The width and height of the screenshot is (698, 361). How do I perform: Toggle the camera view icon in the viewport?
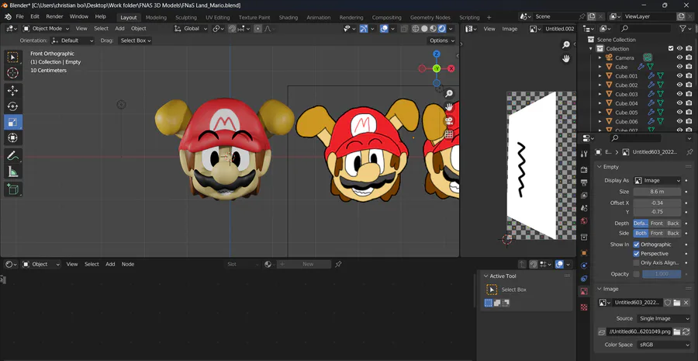(449, 121)
